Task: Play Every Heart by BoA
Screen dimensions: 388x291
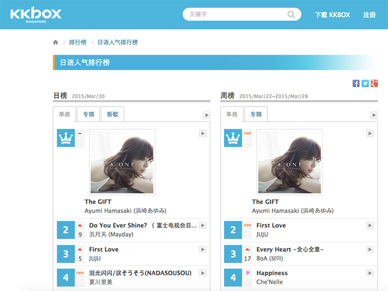Action: tap(370, 249)
